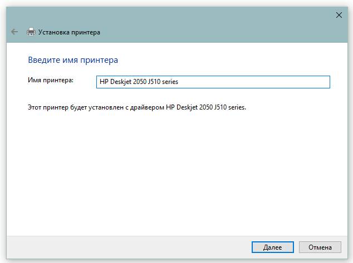Select the Установка принтера title text
The height and width of the screenshot is (263, 353).
tap(69, 32)
